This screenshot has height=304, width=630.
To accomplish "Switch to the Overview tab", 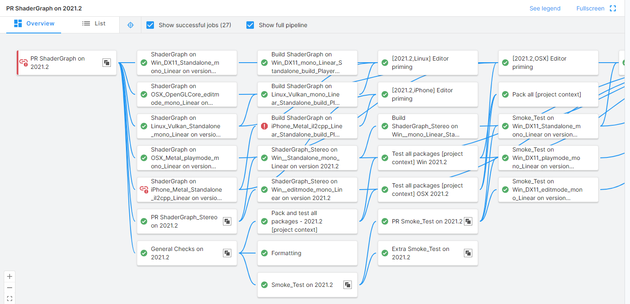I will (x=34, y=24).
